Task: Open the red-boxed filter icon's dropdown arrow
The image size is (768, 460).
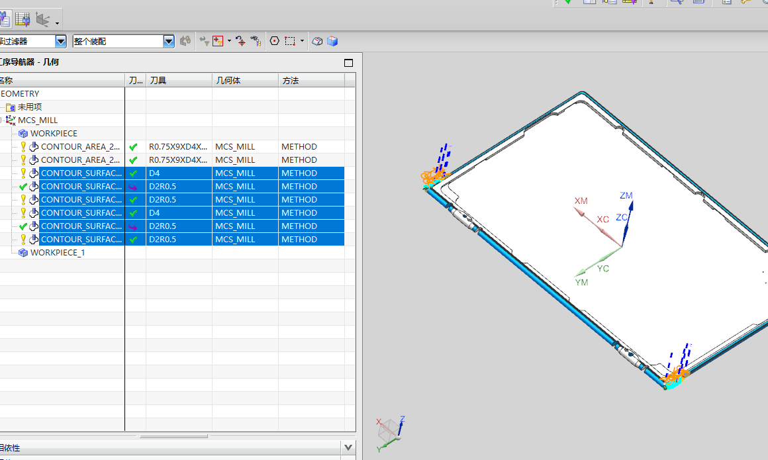Action: pyautogui.click(x=229, y=41)
